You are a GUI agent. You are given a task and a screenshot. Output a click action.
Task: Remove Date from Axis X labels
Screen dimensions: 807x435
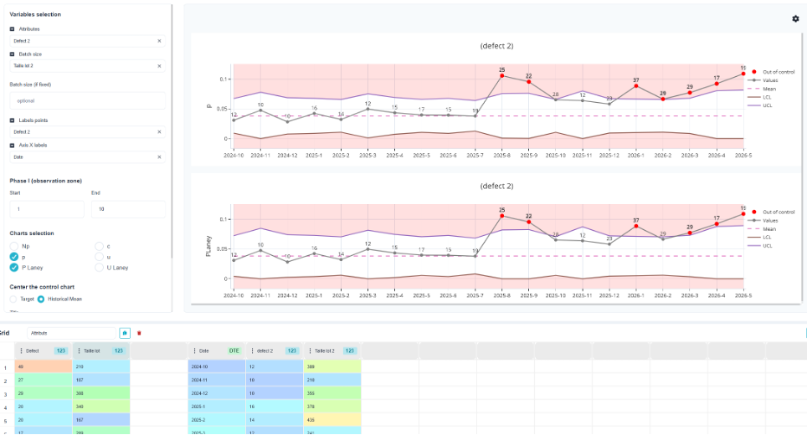159,156
